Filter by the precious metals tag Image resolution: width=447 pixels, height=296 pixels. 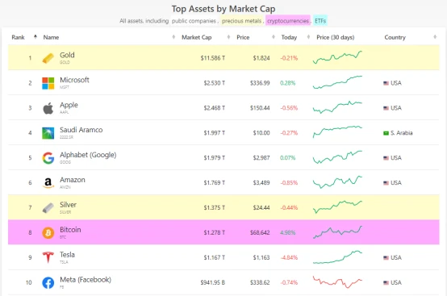click(241, 21)
